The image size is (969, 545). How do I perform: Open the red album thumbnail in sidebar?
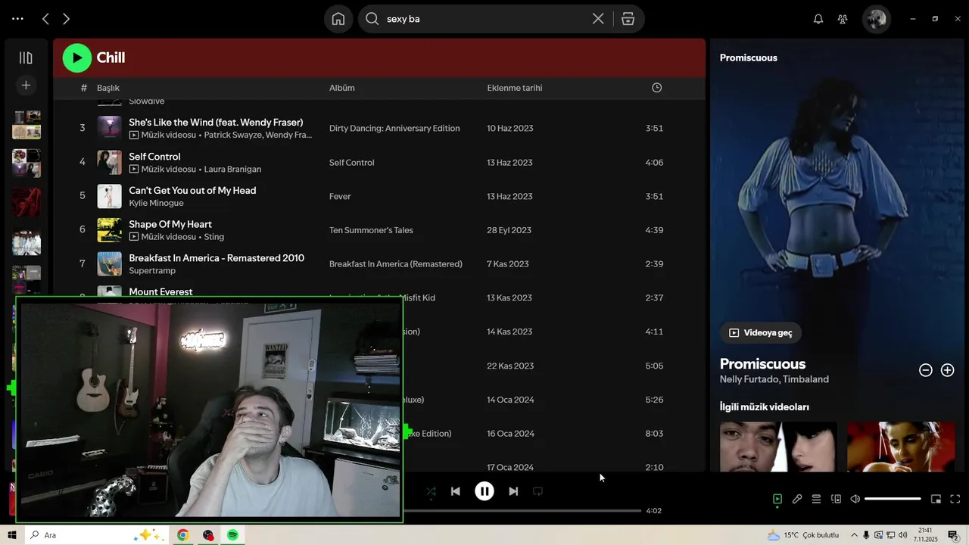coord(26,203)
